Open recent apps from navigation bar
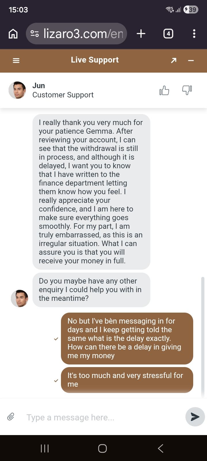This screenshot has height=461, width=207. click(45, 448)
